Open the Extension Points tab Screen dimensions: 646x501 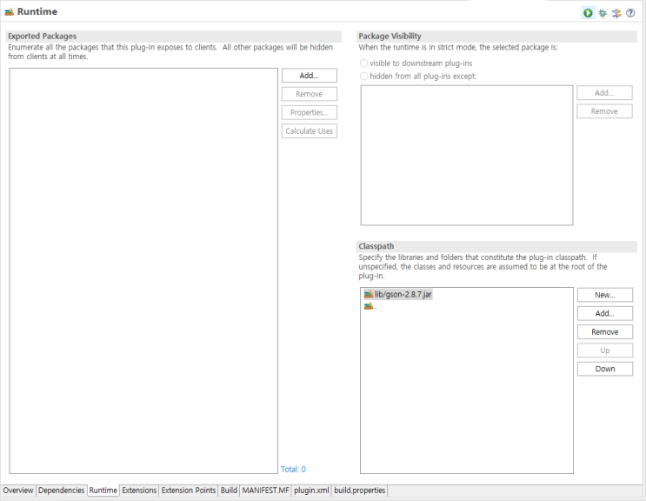pos(189,491)
